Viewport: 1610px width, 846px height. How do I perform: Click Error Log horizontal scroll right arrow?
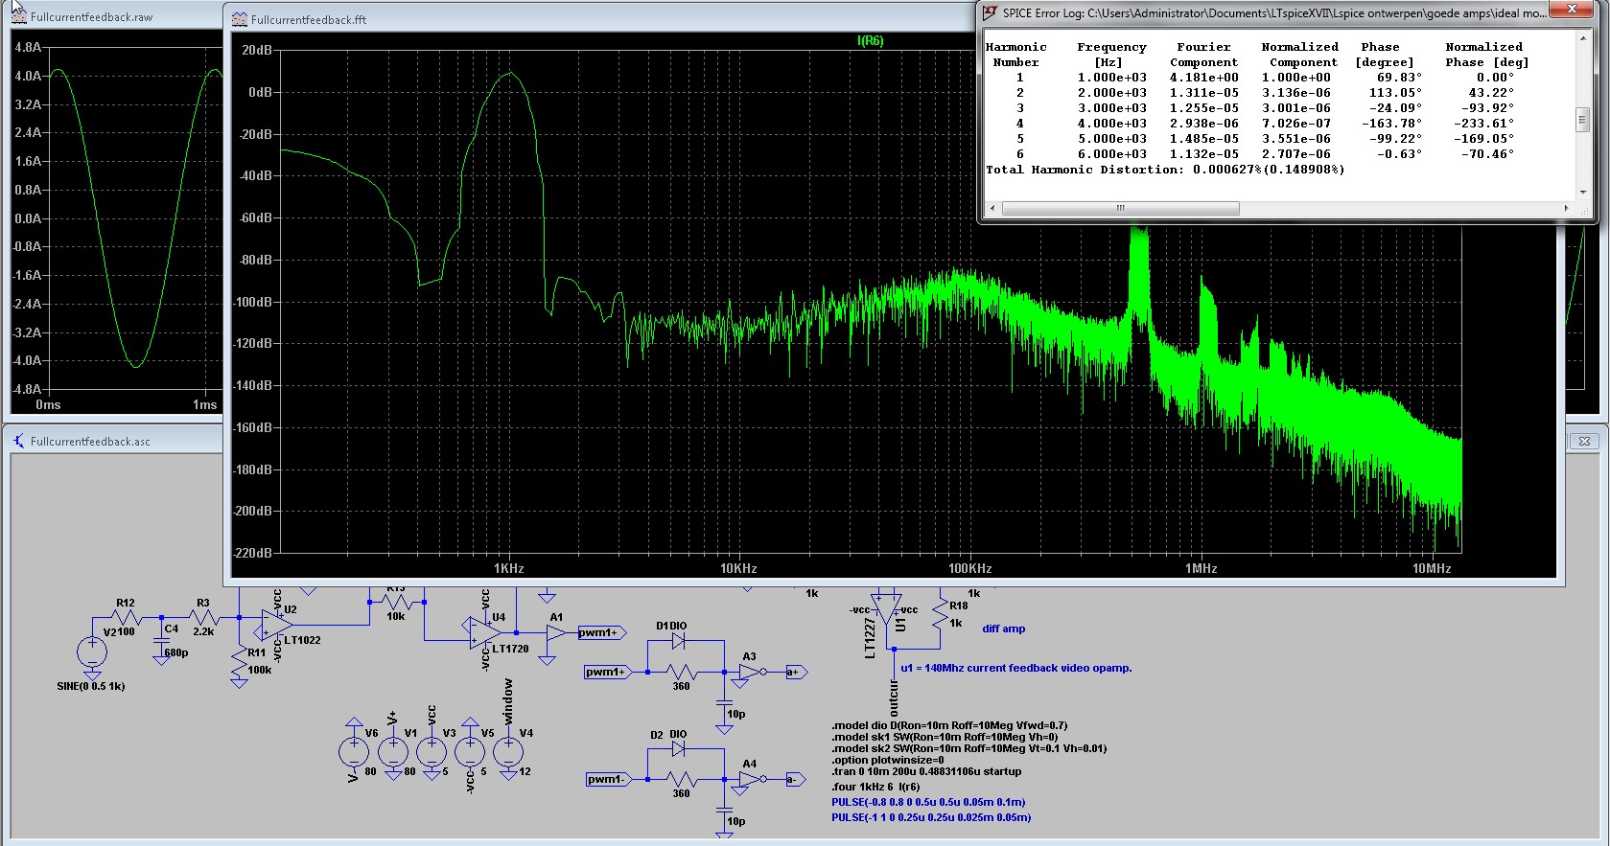pos(1566,208)
